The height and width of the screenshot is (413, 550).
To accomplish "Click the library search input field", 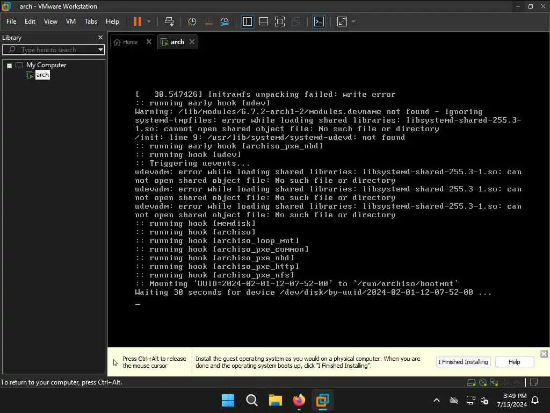I will click(53, 49).
